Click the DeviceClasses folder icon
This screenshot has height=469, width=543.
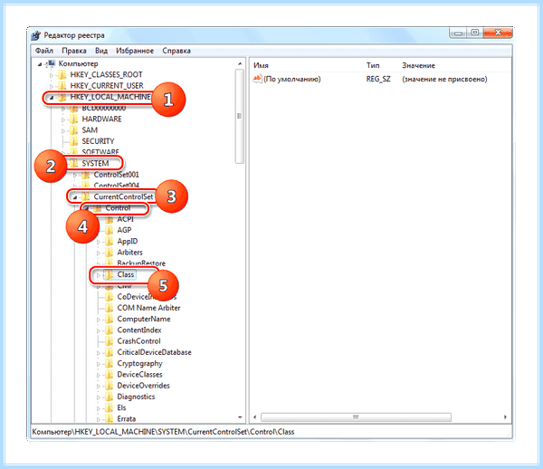coord(110,375)
